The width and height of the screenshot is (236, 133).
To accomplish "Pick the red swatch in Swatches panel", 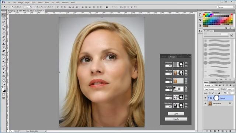I will tap(204, 15).
